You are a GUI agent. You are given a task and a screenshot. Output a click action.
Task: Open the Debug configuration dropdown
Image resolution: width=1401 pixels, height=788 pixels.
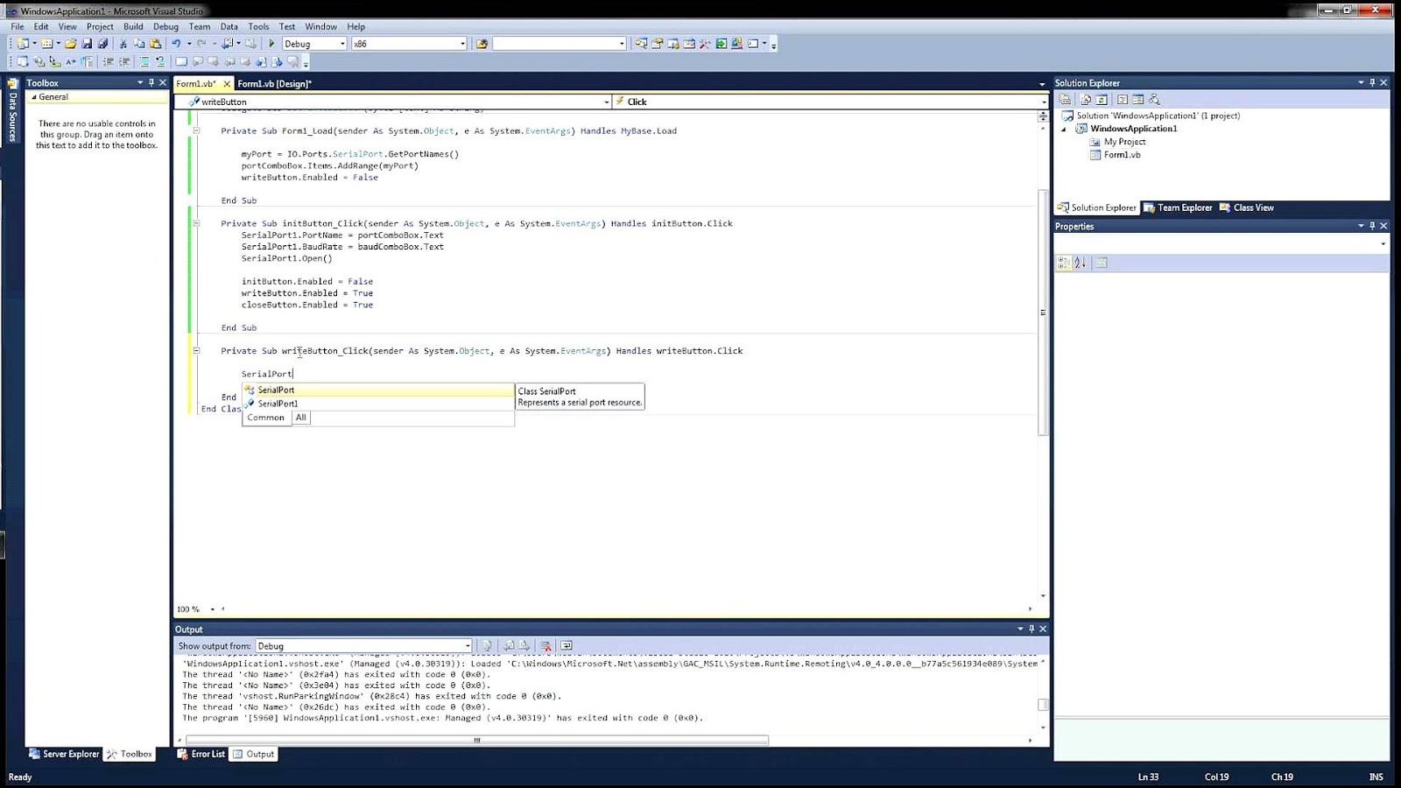pos(342,44)
